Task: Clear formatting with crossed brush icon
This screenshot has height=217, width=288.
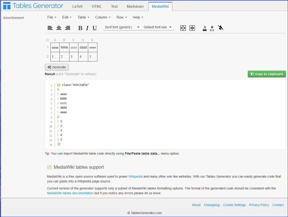Action: [220, 28]
